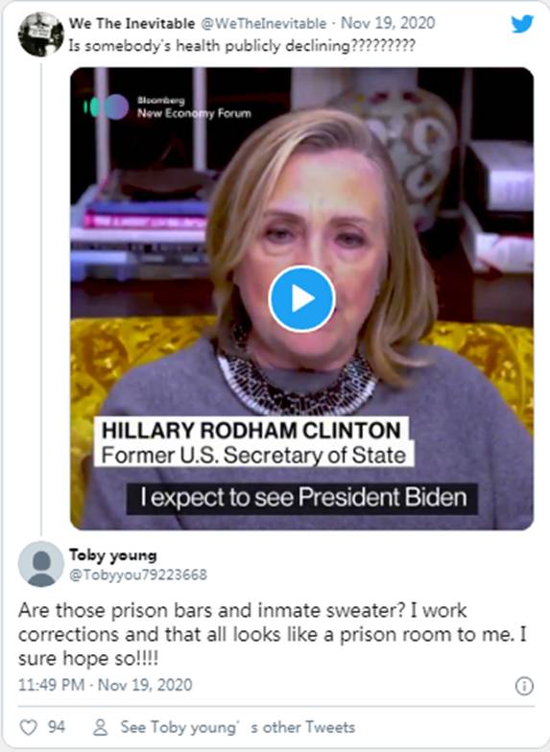Click the President Biden subtitle caption
The width and height of the screenshot is (550, 752).
pos(303,497)
